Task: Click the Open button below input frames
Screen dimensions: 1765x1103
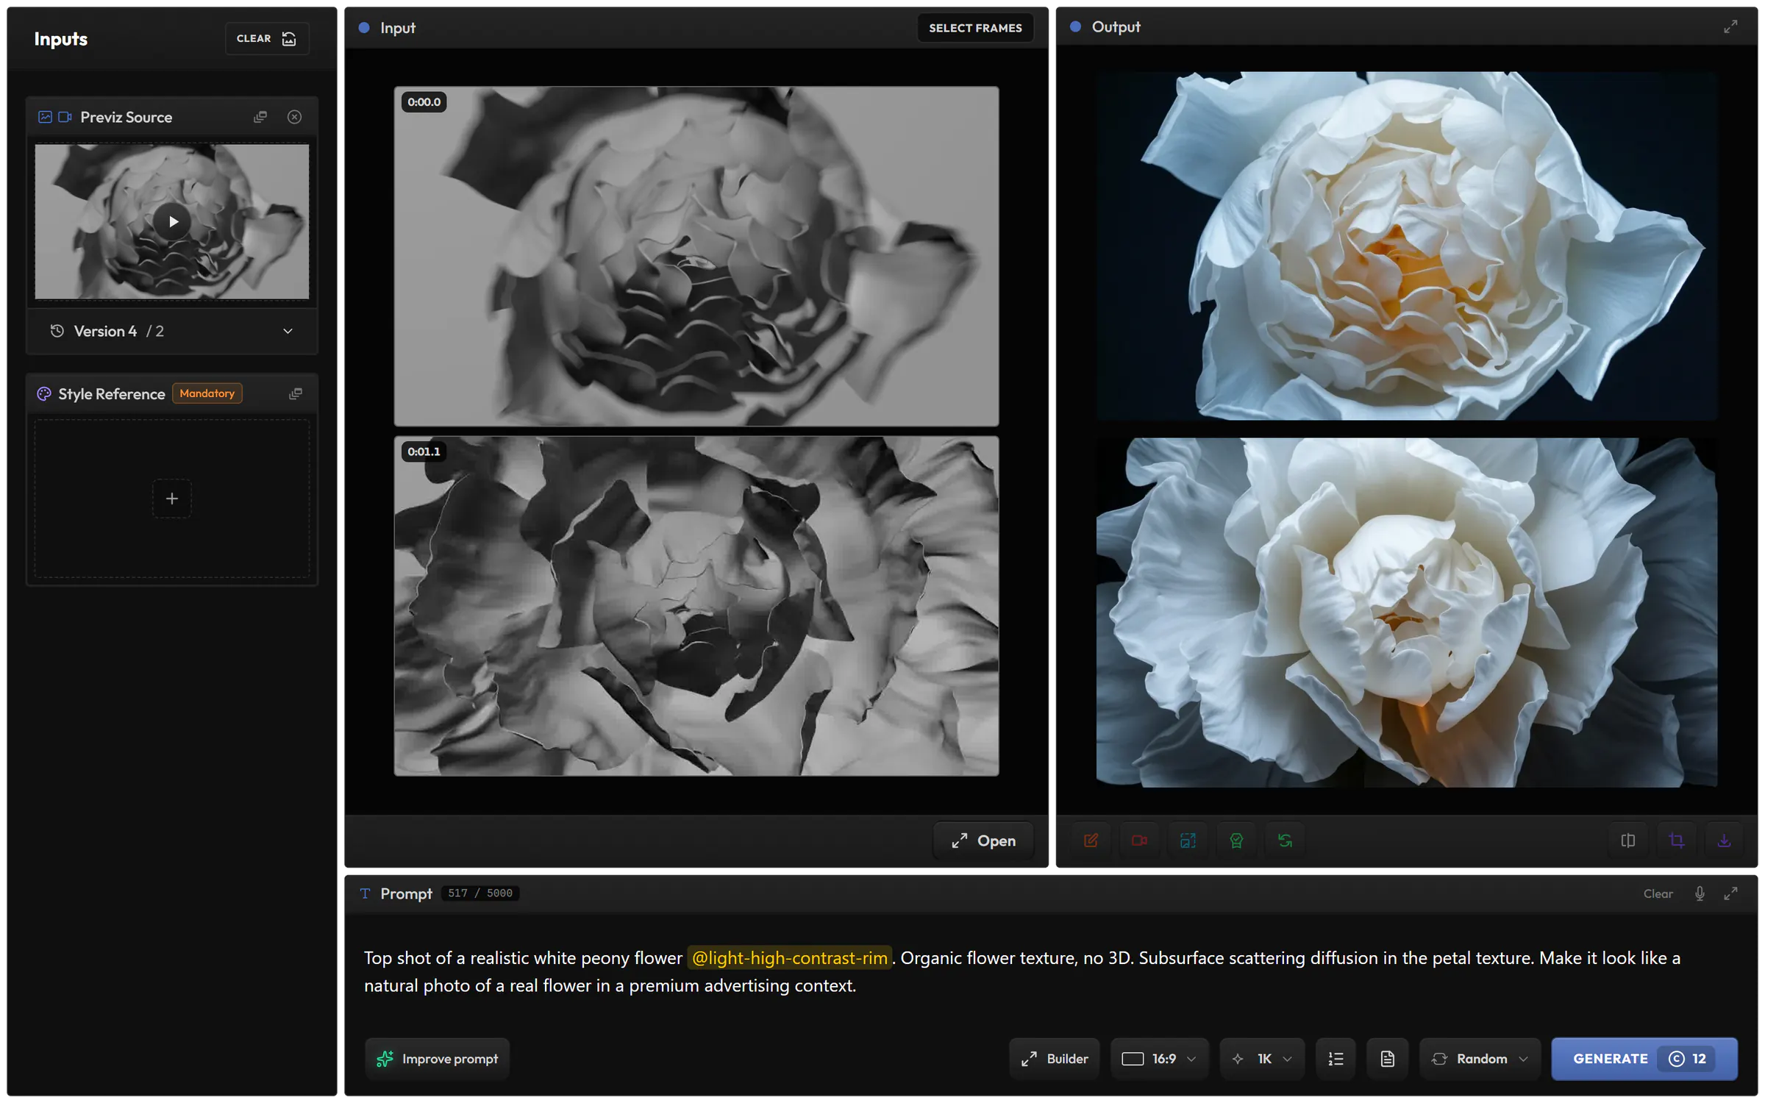Action: [x=983, y=840]
